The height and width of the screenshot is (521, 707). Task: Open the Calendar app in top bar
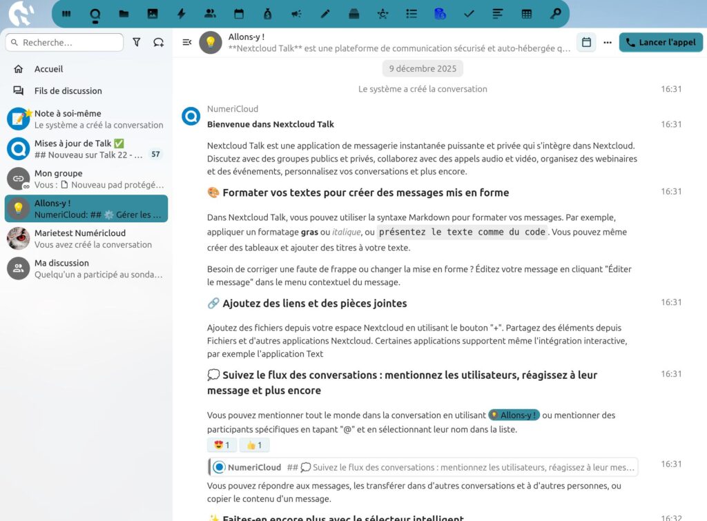(x=239, y=14)
